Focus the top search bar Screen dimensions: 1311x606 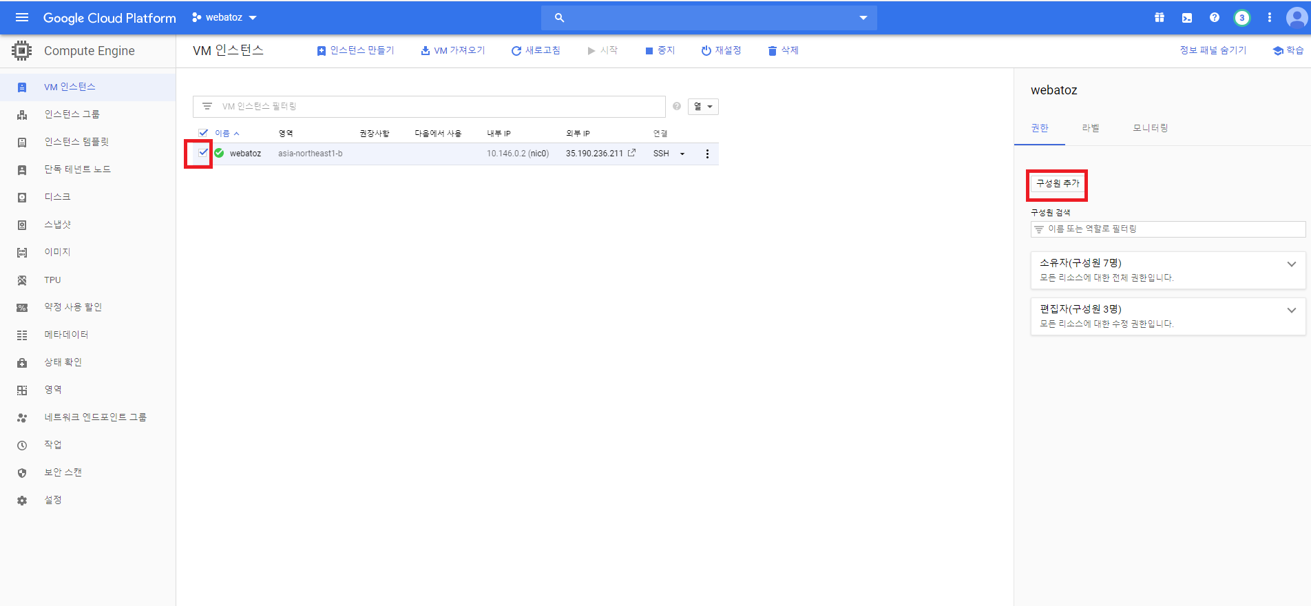(x=709, y=18)
